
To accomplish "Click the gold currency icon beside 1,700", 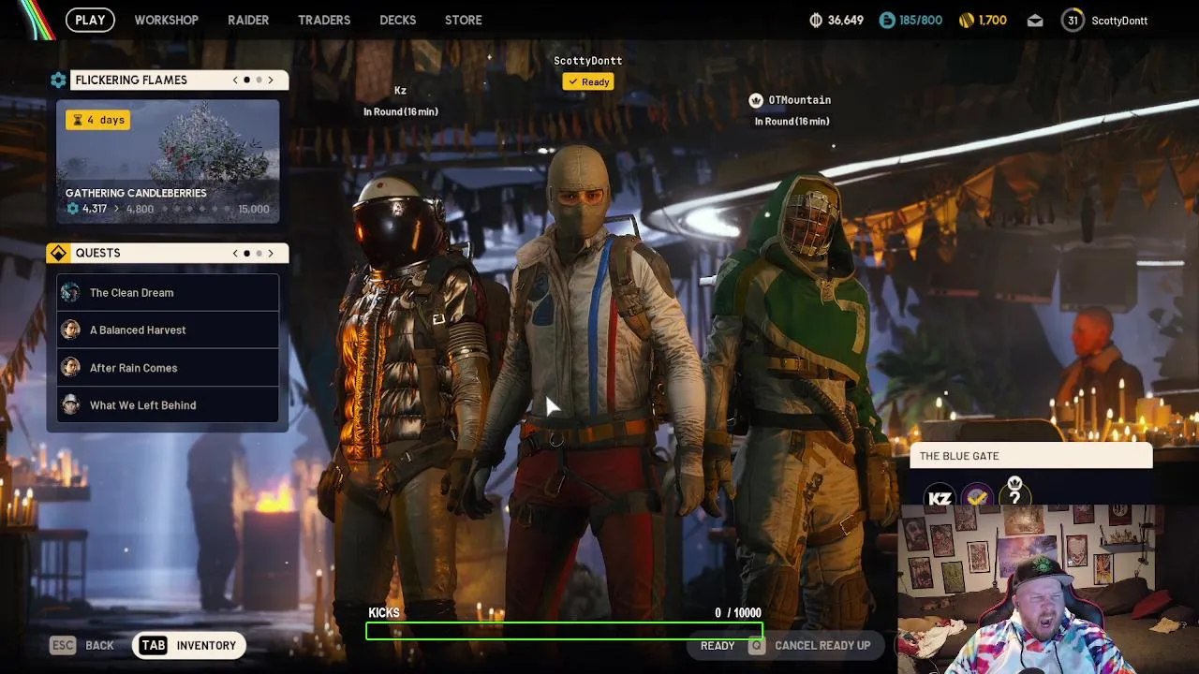I will tap(967, 20).
